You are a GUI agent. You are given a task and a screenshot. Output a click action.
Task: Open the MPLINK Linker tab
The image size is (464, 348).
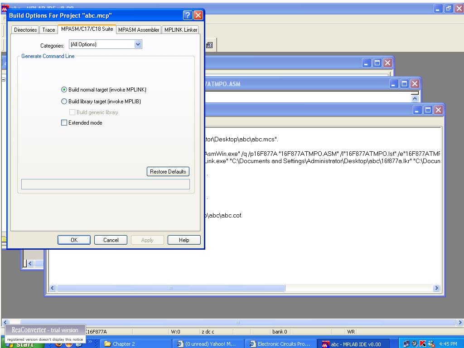point(180,29)
